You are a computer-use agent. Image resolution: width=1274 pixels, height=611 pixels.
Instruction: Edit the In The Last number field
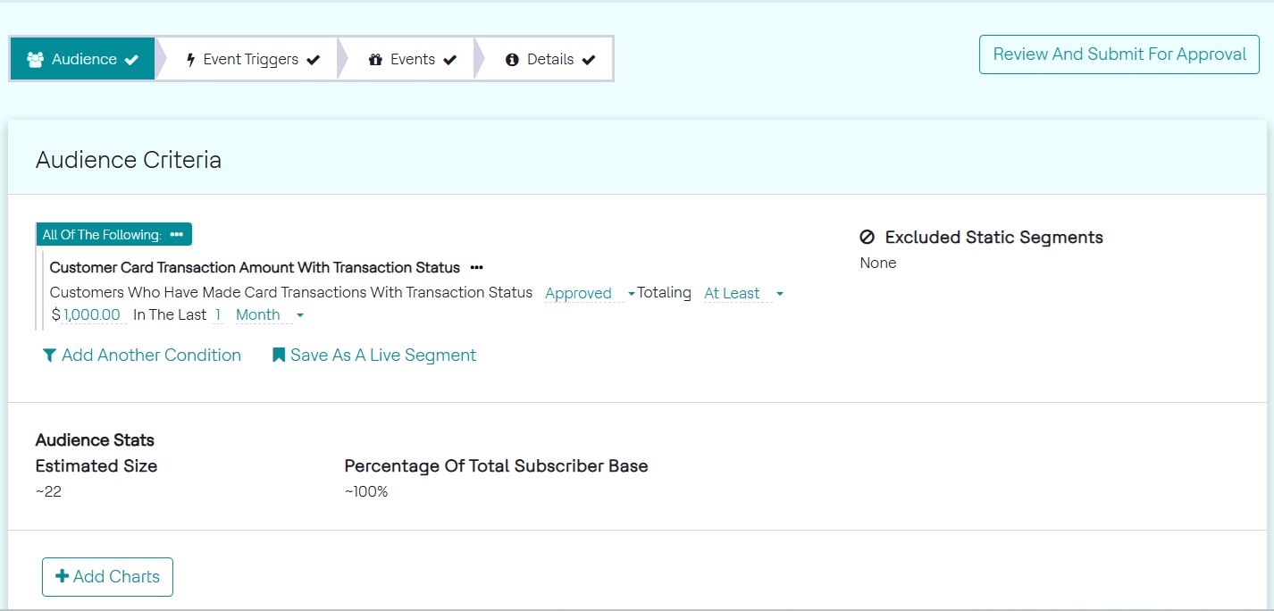[217, 314]
